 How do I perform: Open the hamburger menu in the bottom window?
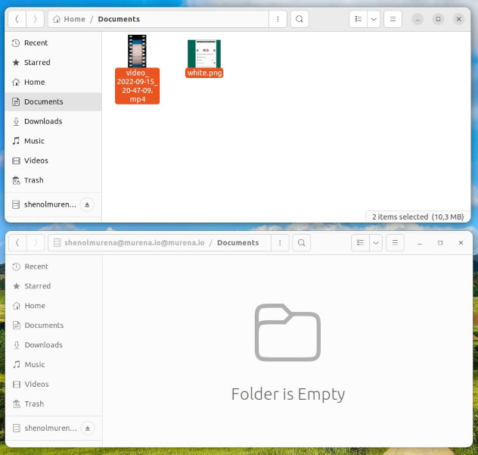(395, 243)
